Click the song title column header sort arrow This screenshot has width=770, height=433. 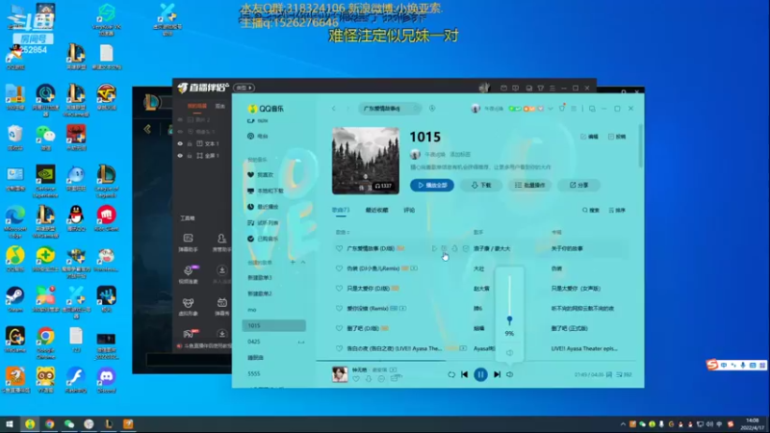point(348,232)
